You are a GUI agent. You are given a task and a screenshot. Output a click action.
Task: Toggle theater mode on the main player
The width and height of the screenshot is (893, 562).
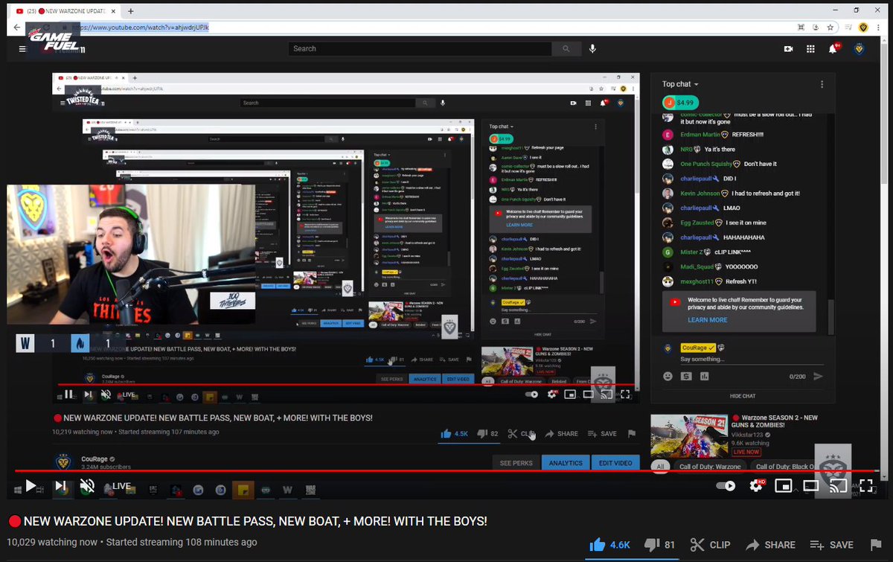coord(810,486)
